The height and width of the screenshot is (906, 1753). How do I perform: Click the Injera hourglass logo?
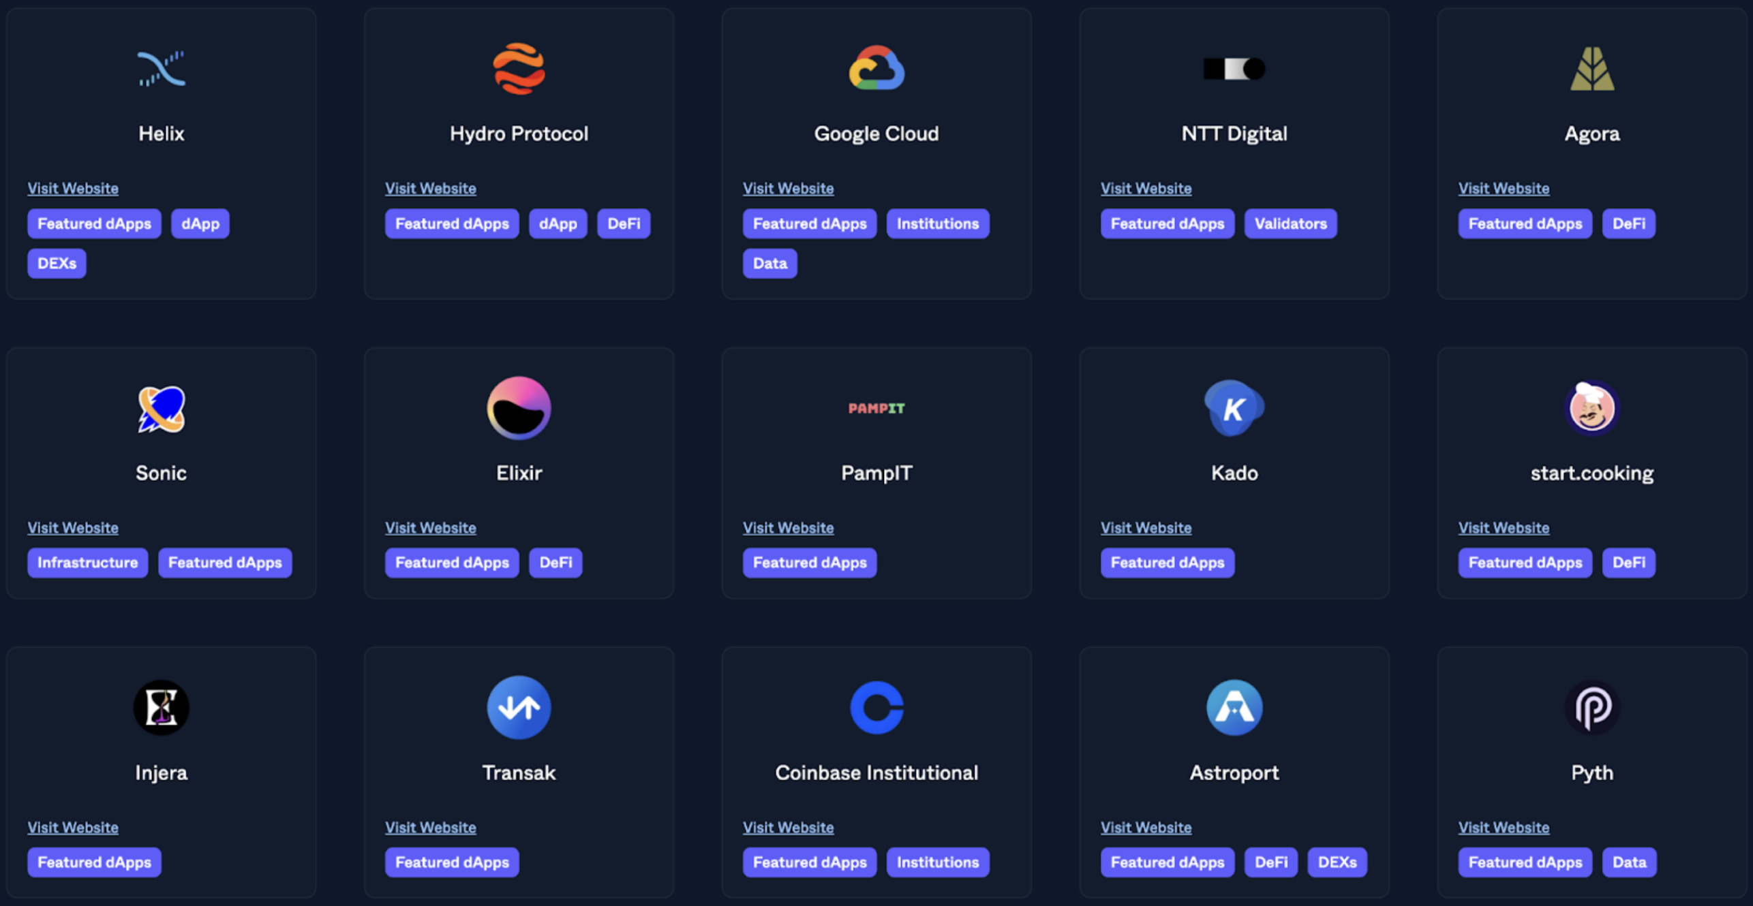(x=162, y=707)
